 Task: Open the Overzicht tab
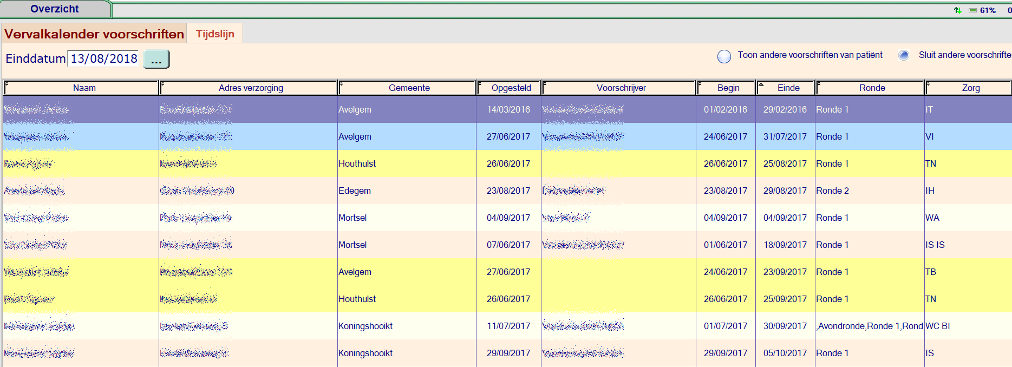(55, 9)
